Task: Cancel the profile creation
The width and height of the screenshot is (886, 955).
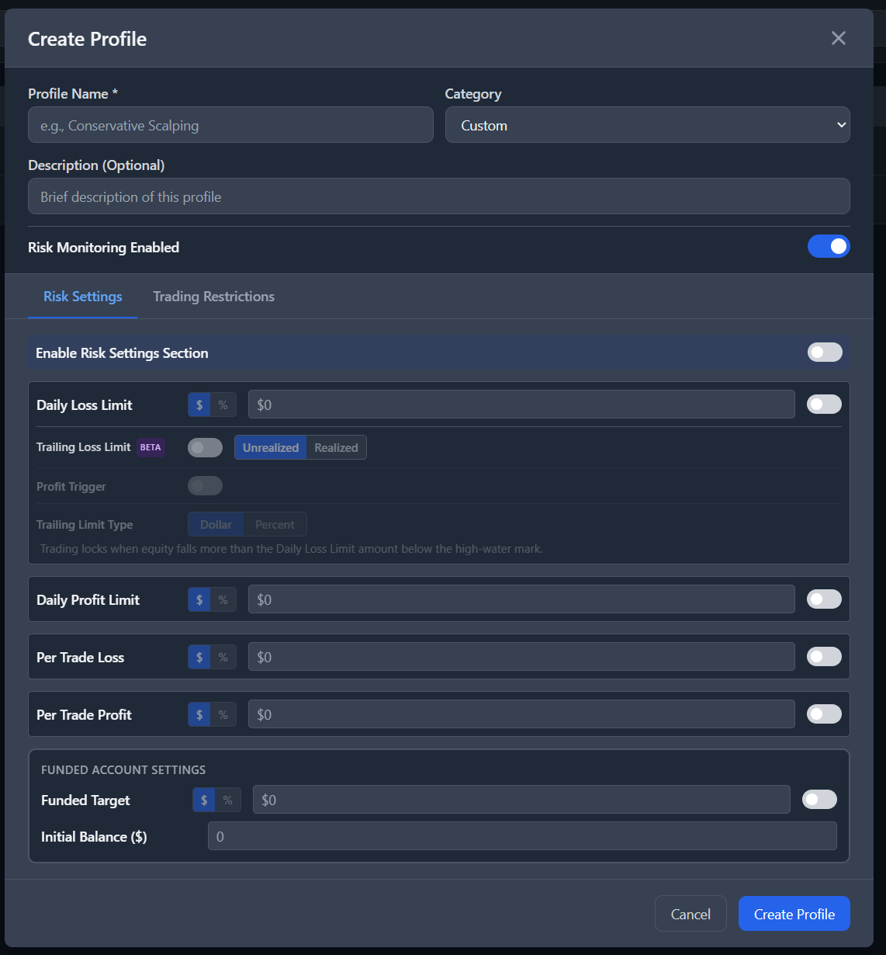Action: 690,914
